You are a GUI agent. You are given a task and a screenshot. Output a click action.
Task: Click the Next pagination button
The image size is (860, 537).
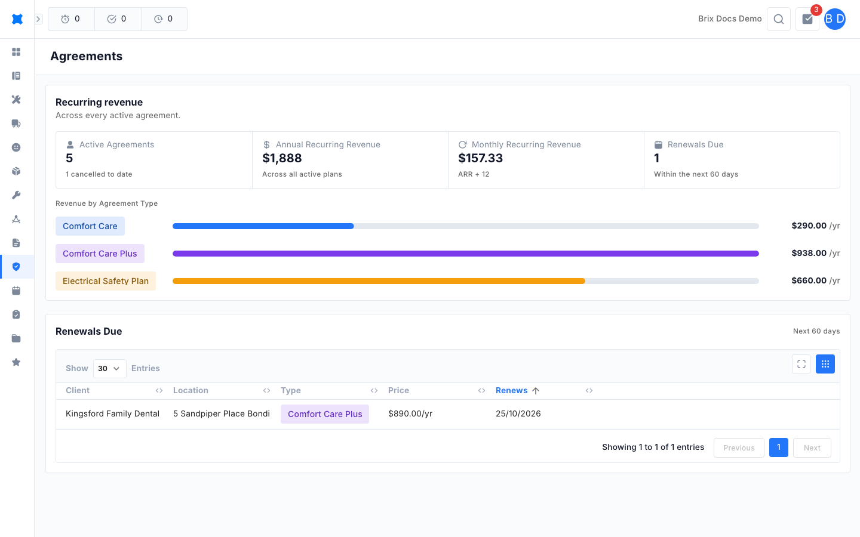pyautogui.click(x=812, y=448)
